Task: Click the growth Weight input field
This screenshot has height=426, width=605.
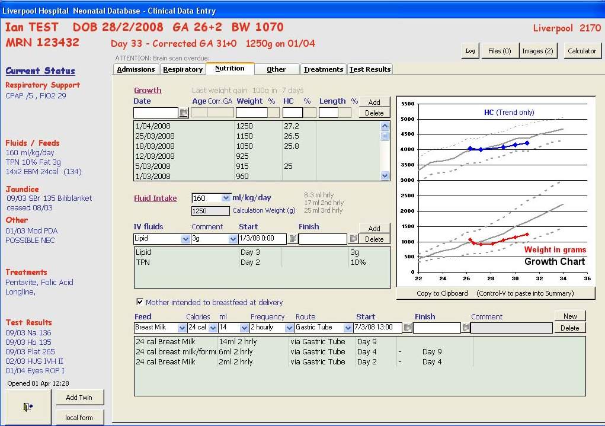Action: [x=252, y=113]
